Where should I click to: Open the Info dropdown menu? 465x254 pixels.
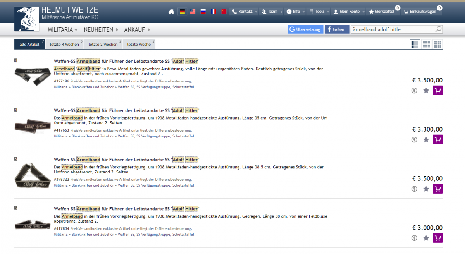coord(296,12)
